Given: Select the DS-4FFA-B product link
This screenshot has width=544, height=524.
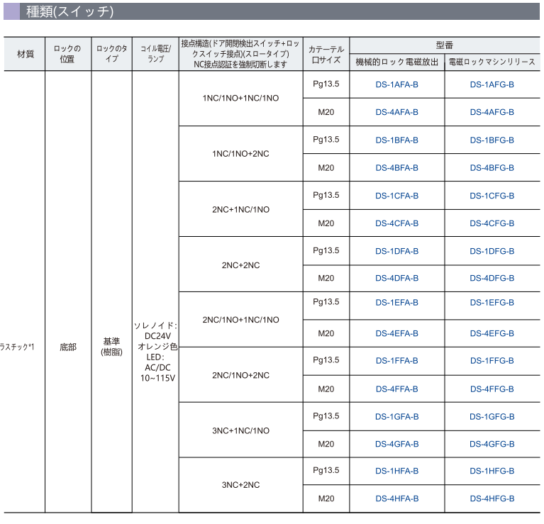Looking at the screenshot, I should click(x=396, y=389).
